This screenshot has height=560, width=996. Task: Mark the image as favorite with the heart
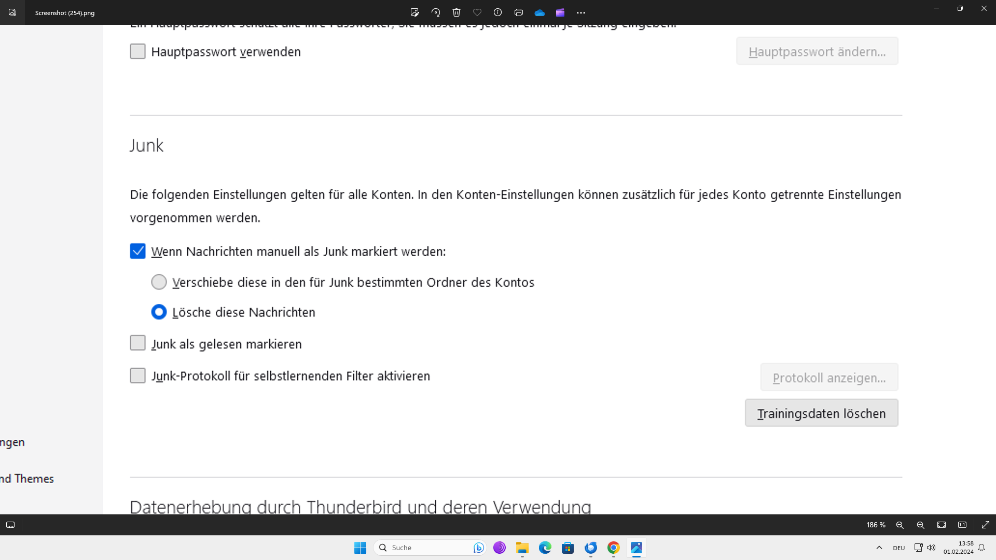pyautogui.click(x=477, y=12)
